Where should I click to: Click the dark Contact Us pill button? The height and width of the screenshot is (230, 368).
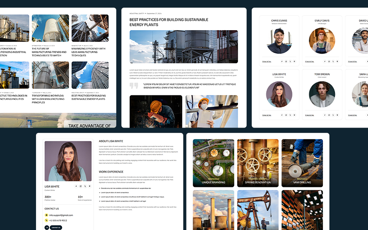(56, 227)
